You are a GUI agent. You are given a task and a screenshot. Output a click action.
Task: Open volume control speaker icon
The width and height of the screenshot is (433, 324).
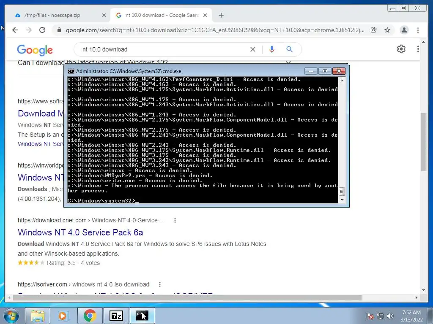(390, 316)
